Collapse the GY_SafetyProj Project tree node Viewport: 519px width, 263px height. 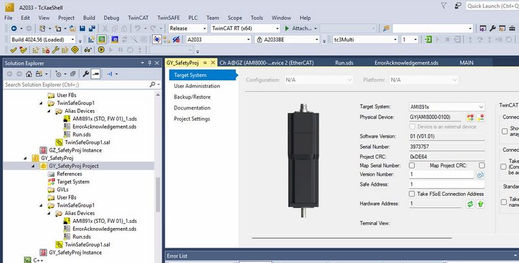coord(34,166)
